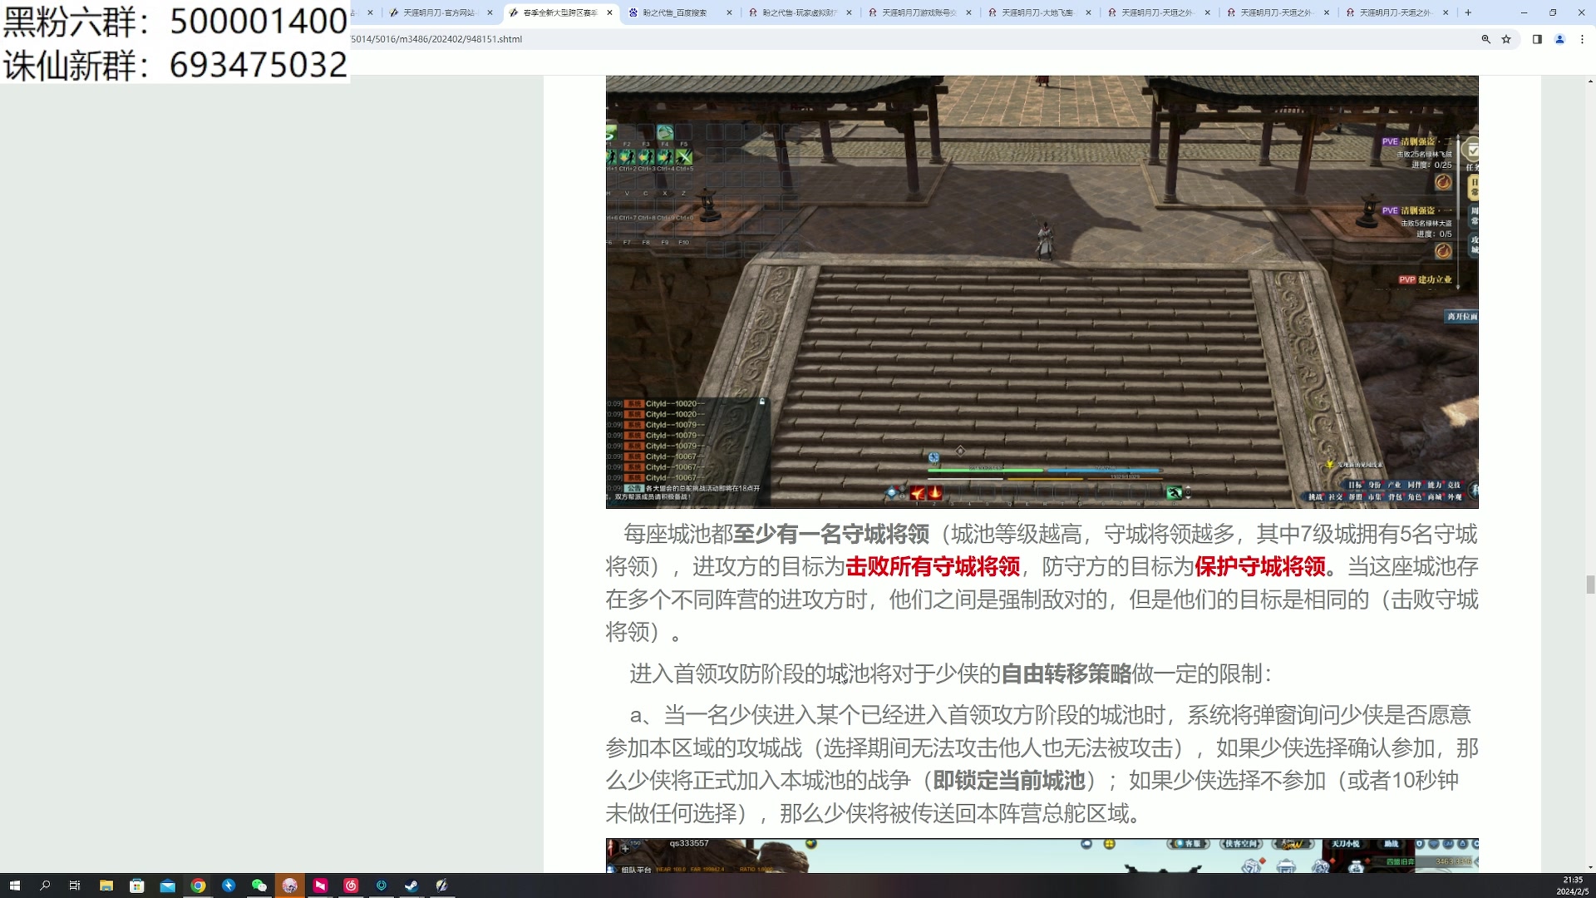1596x898 pixels.
Task: Open Windows Start menu
Action: tap(14, 886)
